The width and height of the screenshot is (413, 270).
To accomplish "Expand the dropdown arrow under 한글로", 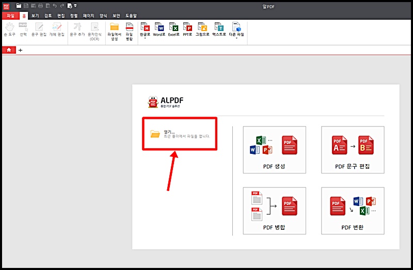I will (x=145, y=38).
